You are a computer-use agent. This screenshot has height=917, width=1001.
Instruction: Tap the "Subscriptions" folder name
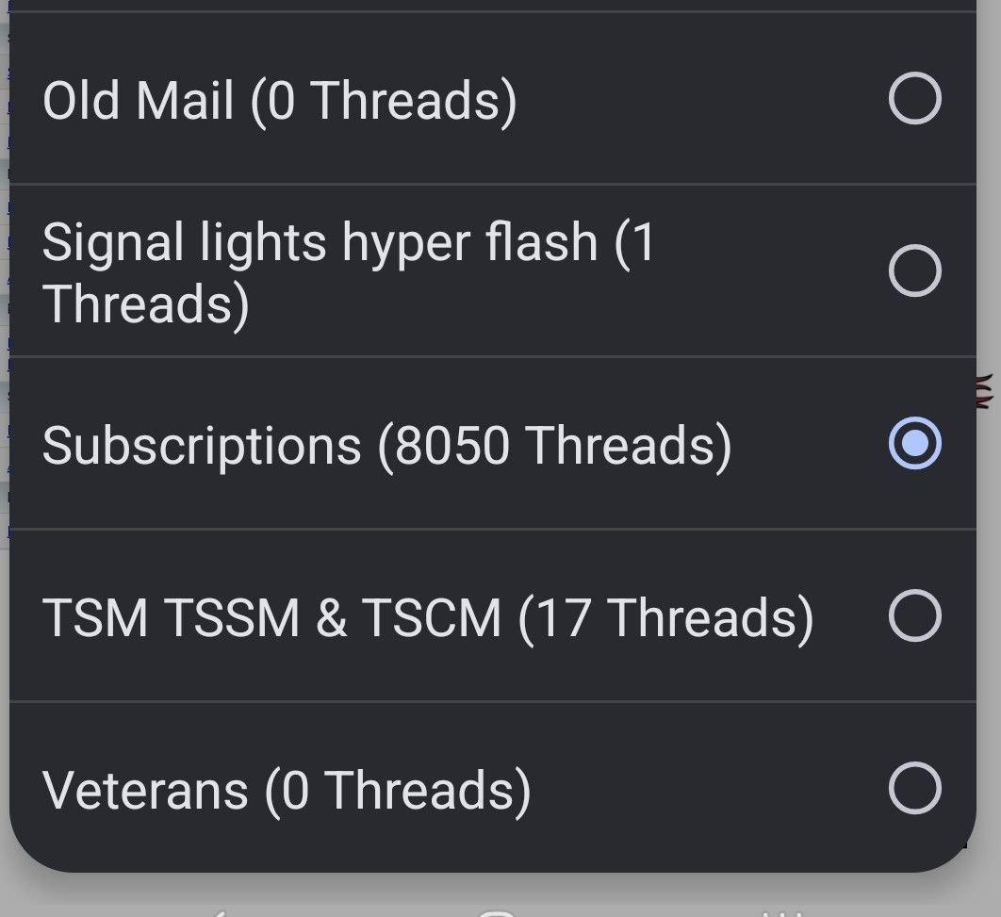pos(202,445)
